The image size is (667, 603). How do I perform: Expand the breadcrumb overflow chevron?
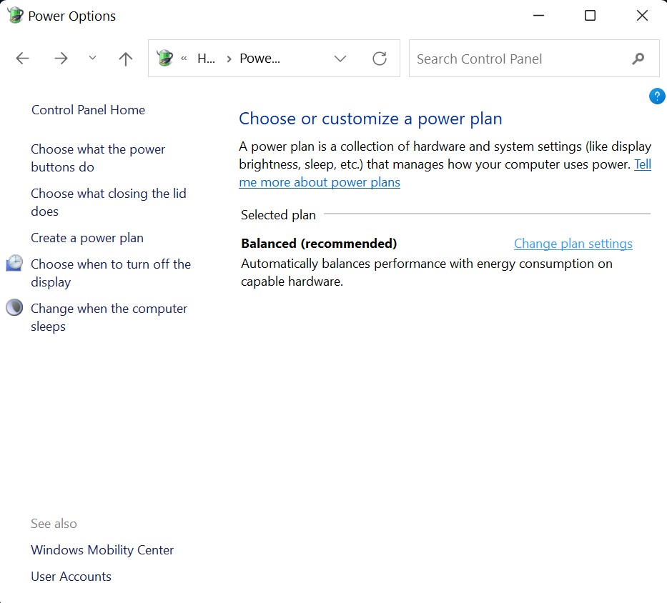point(183,59)
